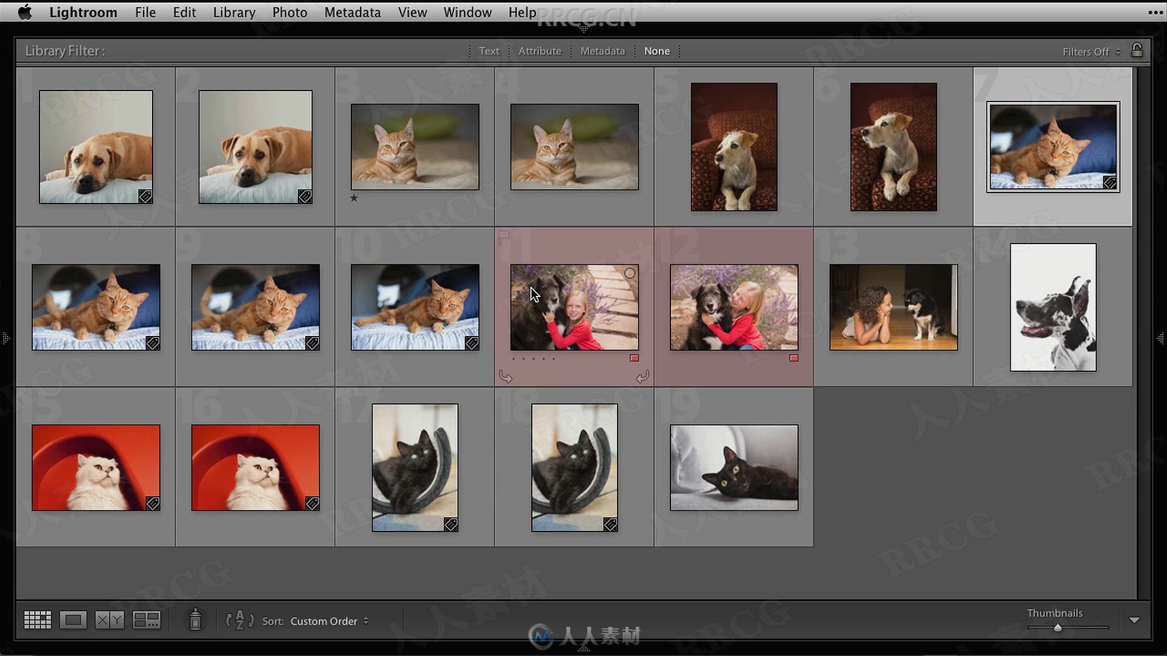Select black cat lying down photo 19

tap(734, 468)
